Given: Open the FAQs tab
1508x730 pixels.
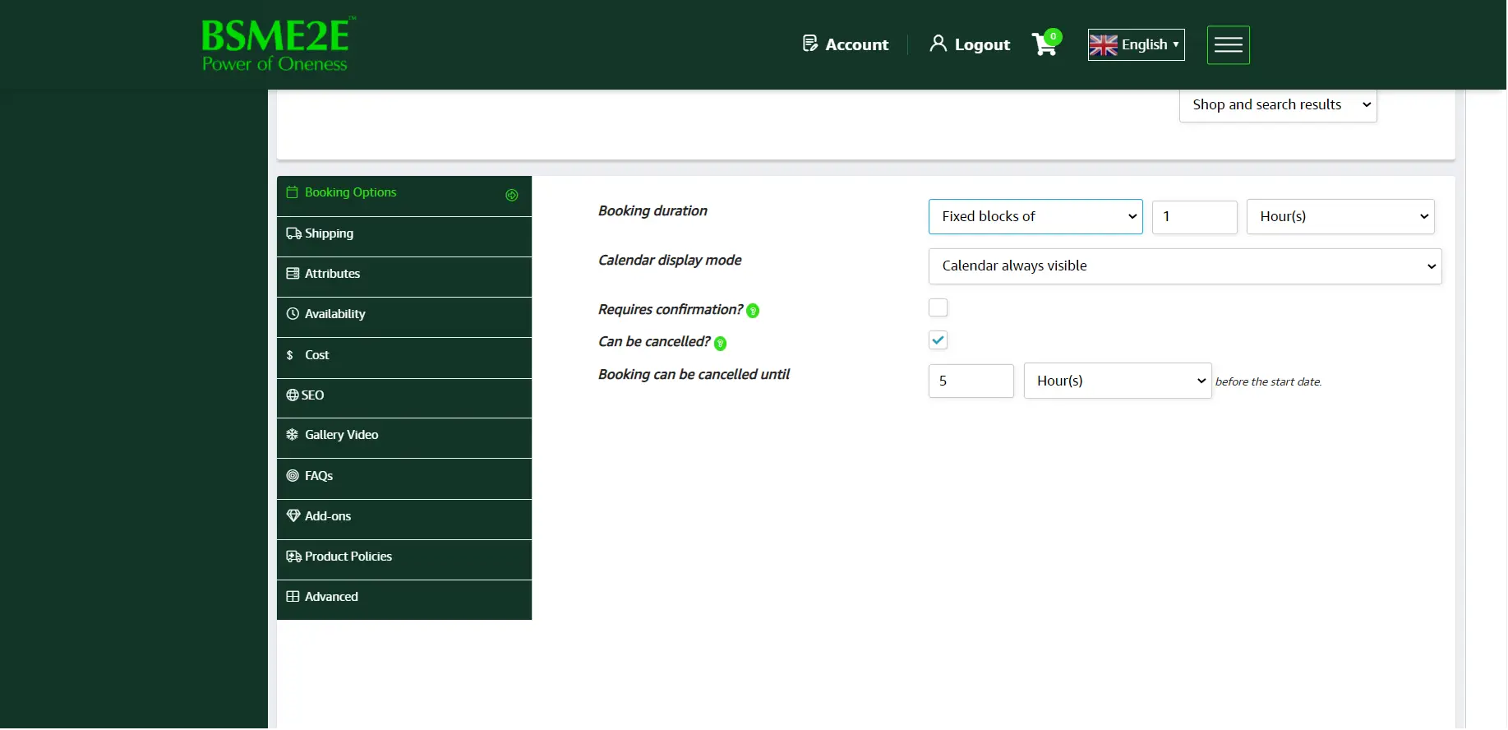Looking at the screenshot, I should [x=404, y=479].
